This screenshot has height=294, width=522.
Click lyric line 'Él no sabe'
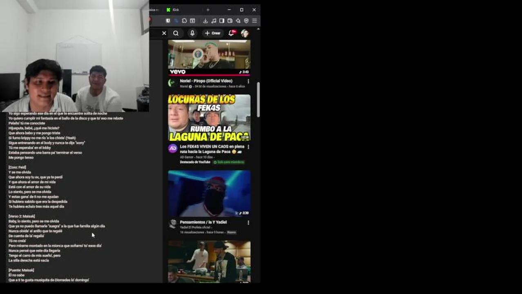(16, 275)
